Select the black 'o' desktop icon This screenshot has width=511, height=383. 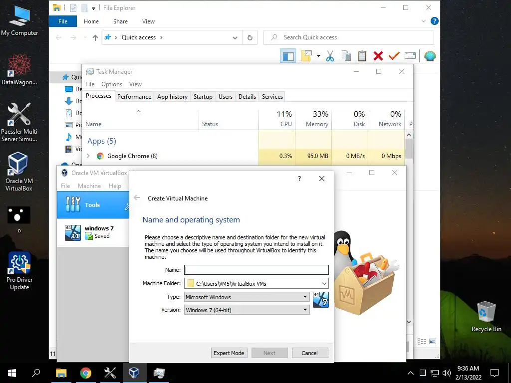coord(19,219)
